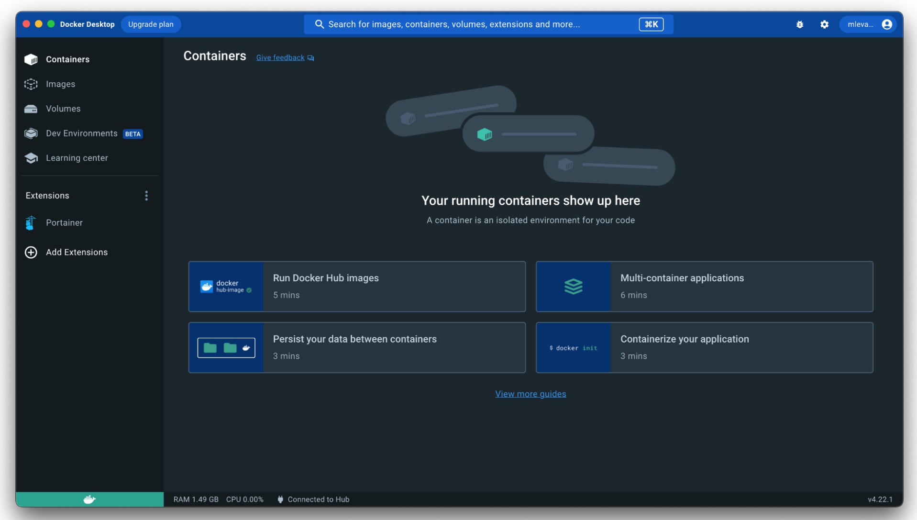
Task: Click RAM 1.49 GB status entry
Action: (196, 499)
